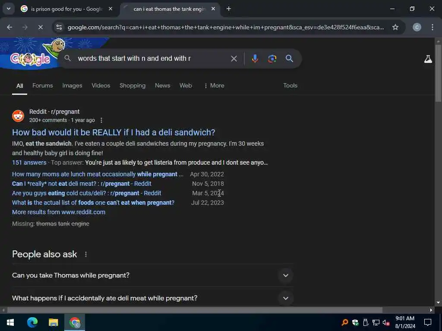Switch to Forums results
442x331 pixels.
pos(43,86)
